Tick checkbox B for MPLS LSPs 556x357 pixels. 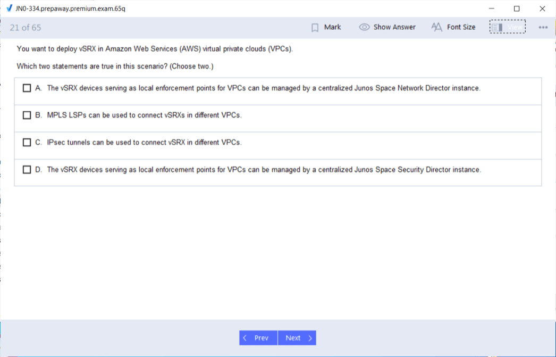pos(27,115)
